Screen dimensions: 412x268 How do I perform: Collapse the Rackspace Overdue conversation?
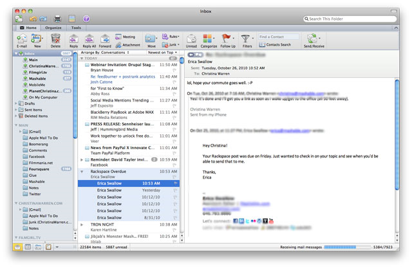coord(82,172)
